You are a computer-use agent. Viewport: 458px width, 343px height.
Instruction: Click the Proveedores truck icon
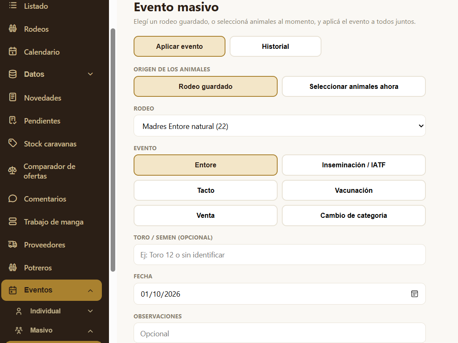coord(13,245)
